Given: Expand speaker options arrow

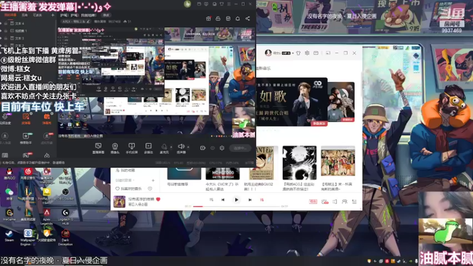Looking at the screenshot, I should click(x=188, y=147).
